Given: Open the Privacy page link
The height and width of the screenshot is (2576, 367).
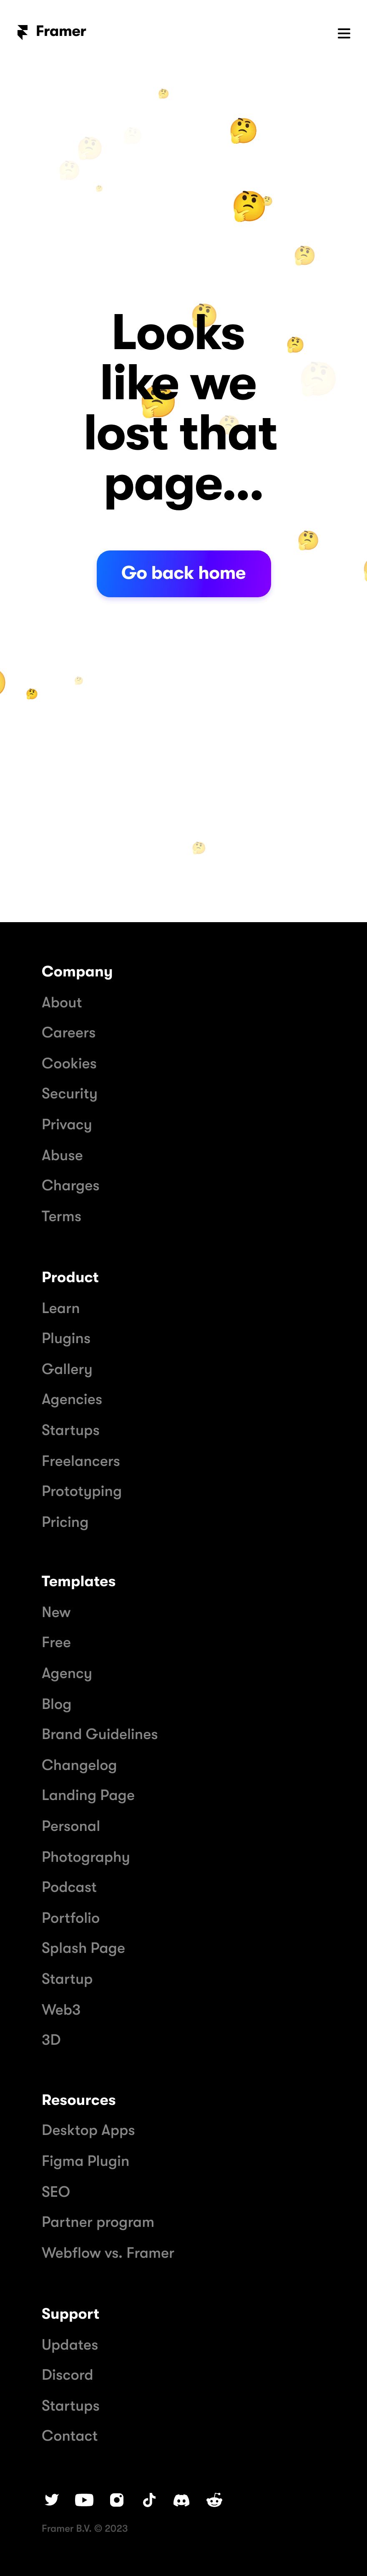Looking at the screenshot, I should [67, 1124].
